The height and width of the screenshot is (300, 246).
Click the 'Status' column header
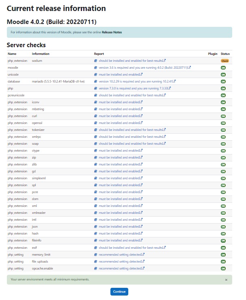pyautogui.click(x=225, y=54)
